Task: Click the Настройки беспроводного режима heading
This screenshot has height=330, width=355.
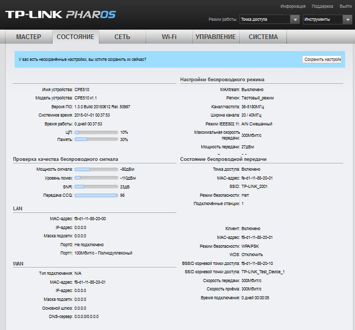Action: (x=222, y=80)
